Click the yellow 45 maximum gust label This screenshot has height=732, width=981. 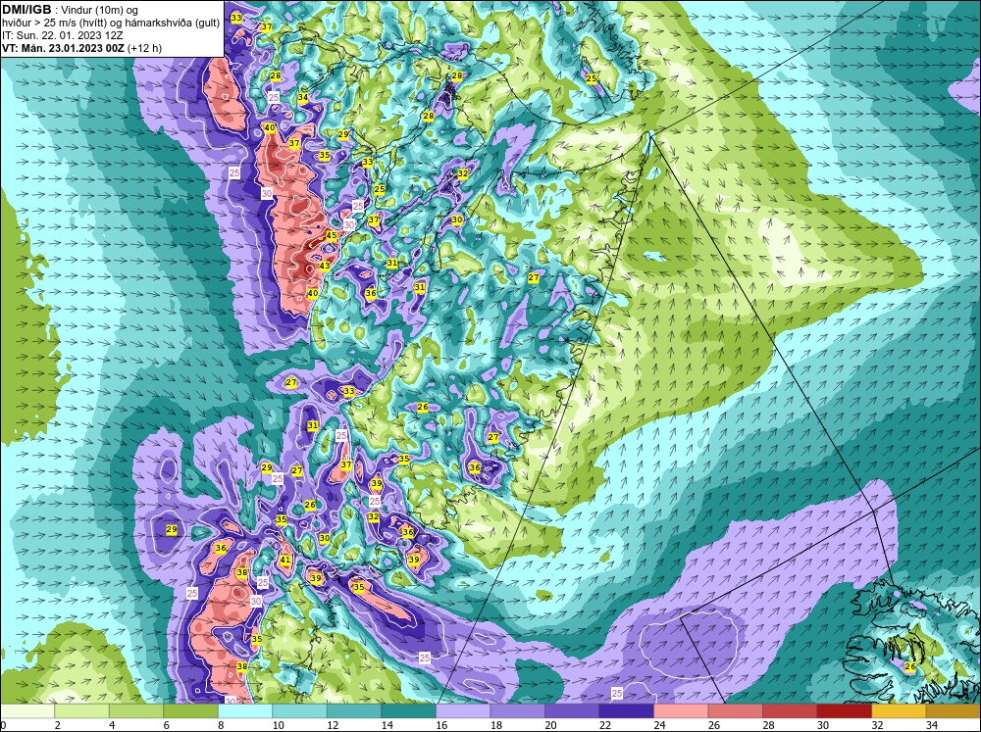pyautogui.click(x=332, y=235)
